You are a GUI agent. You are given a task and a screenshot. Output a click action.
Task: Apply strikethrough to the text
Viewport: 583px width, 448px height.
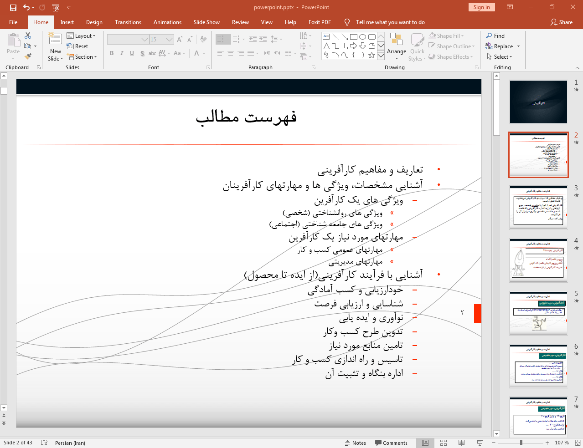point(152,53)
